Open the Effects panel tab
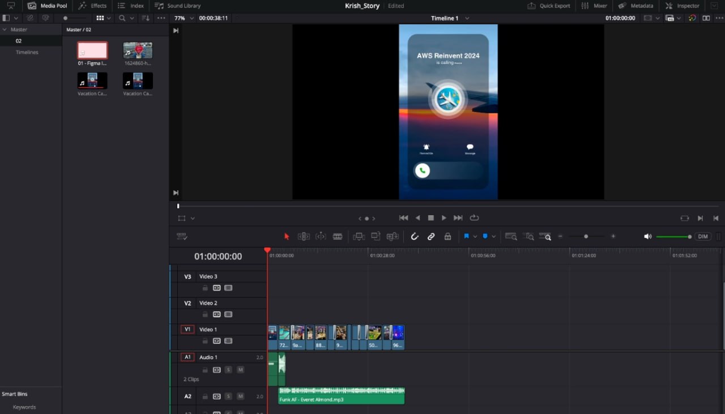 (92, 6)
